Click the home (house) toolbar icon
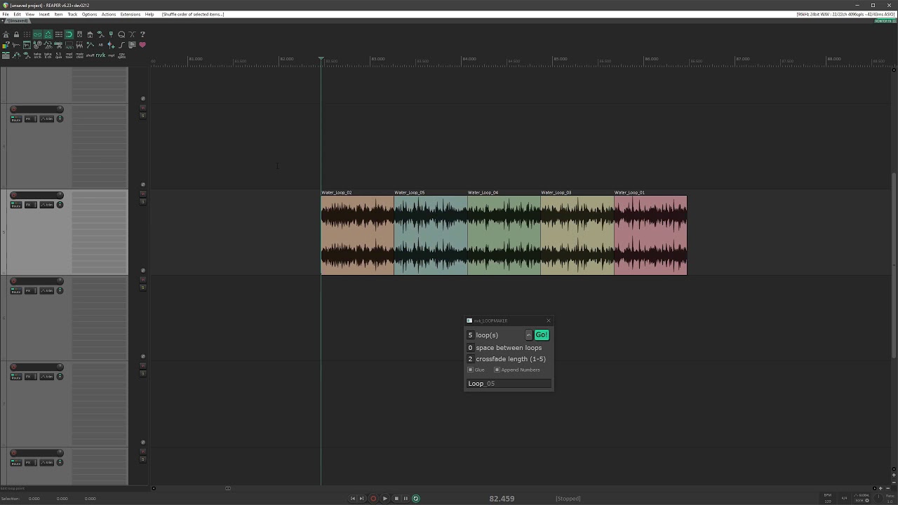898x505 pixels. 90,34
